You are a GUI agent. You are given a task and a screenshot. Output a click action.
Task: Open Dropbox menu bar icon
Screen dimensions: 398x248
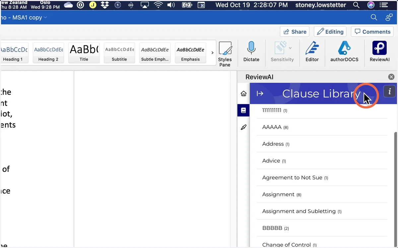click(105, 5)
